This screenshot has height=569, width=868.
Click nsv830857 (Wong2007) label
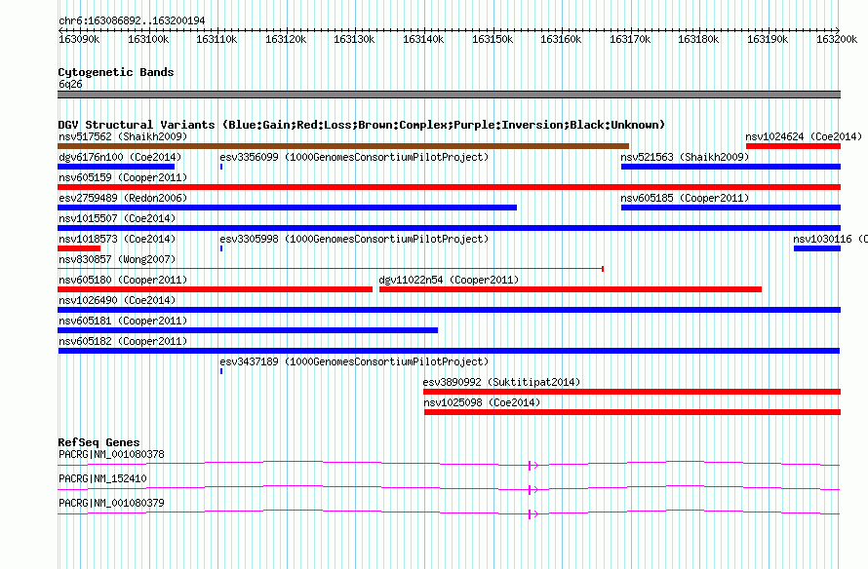[117, 259]
